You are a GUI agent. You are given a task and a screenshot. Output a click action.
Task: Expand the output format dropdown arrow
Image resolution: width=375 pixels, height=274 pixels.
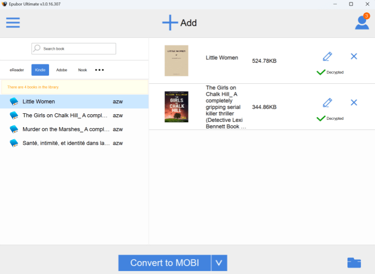(x=219, y=263)
